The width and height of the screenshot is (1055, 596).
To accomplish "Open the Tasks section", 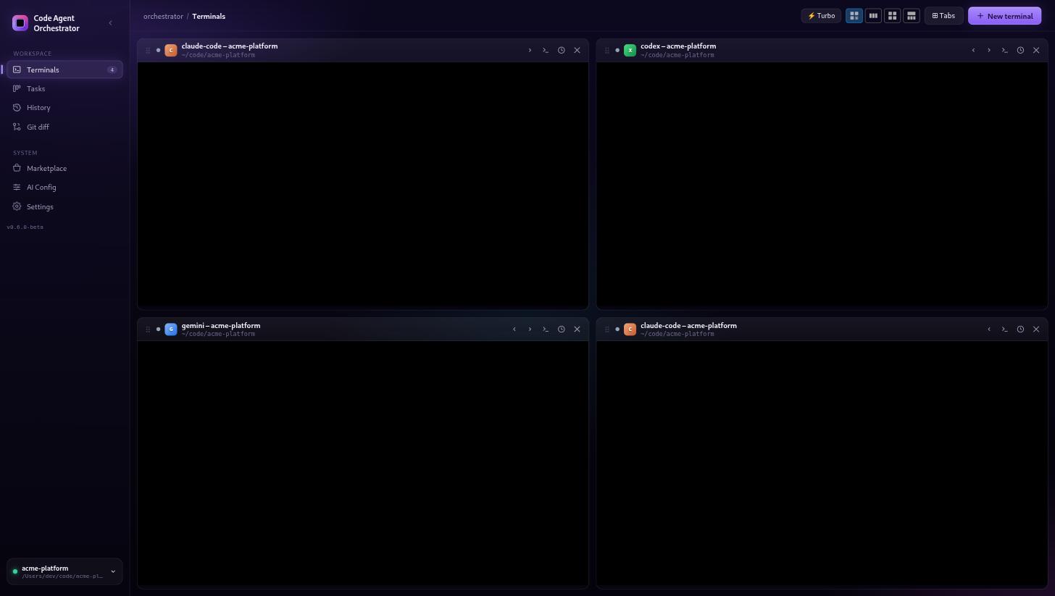I will tap(64, 88).
